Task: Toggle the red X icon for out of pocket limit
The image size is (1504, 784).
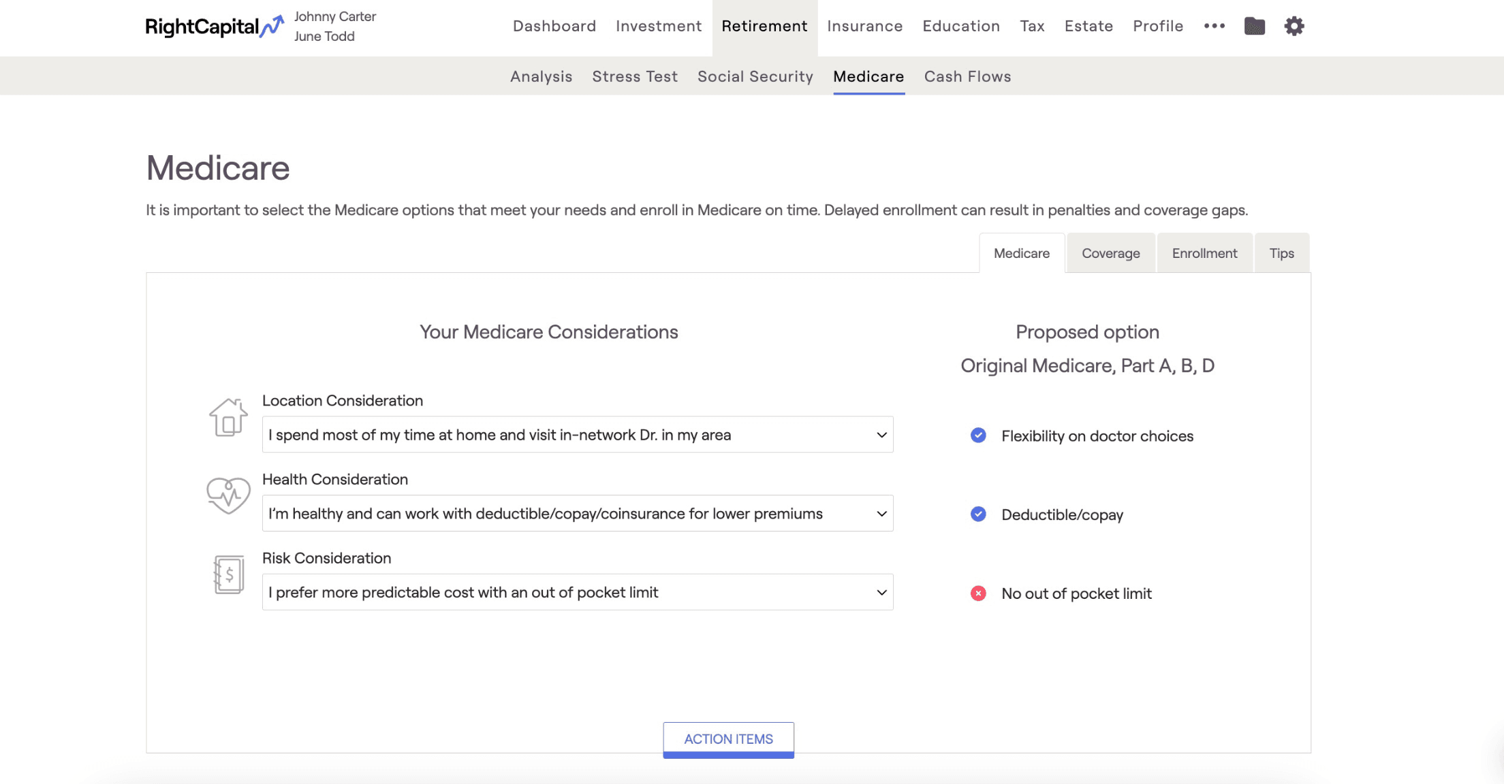Action: pyautogui.click(x=979, y=593)
